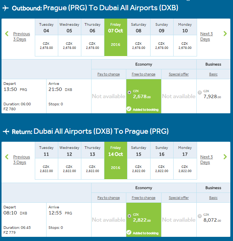
Task: Click the outbound right green chevron arrow
Action: [x=225, y=34]
